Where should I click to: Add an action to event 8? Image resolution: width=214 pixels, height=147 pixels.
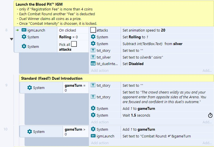pos(100,70)
